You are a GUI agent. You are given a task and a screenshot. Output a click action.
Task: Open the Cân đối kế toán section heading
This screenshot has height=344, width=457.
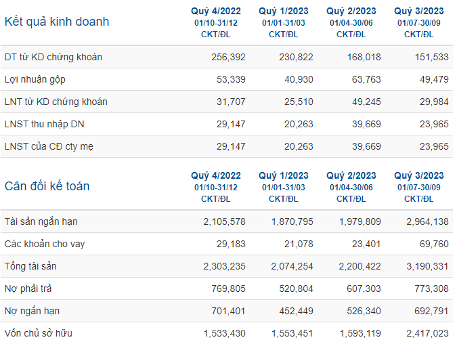pos(47,186)
